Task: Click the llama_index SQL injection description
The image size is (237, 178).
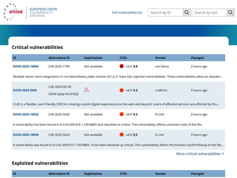Action: (118, 76)
